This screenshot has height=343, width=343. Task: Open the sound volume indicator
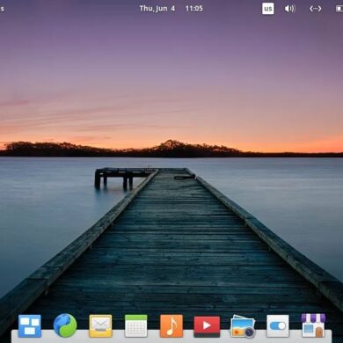click(290, 9)
